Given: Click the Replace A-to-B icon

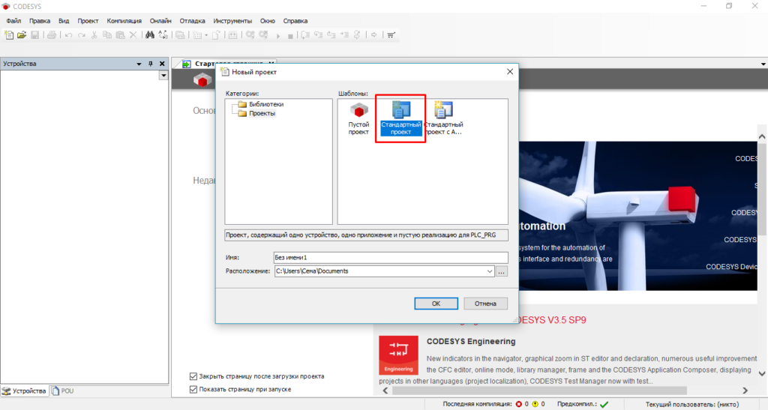Looking at the screenshot, I should 163,34.
